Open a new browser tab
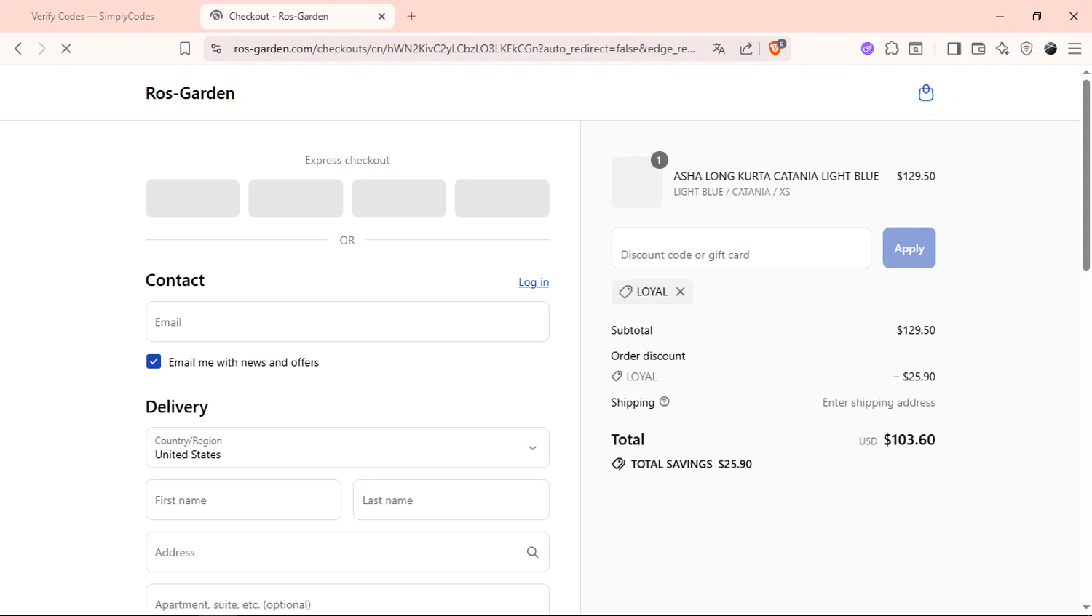The image size is (1092, 616). (x=411, y=16)
